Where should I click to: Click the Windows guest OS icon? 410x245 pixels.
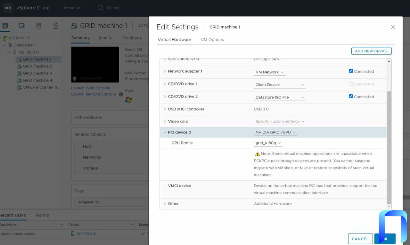tap(128, 100)
